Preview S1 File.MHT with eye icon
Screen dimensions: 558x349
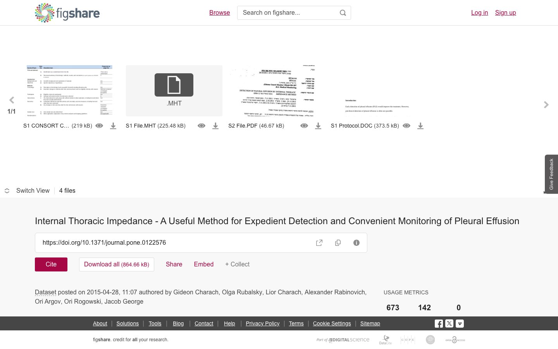(201, 126)
